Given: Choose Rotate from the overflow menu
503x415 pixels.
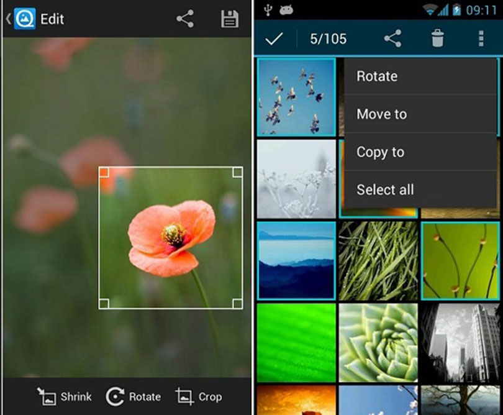Looking at the screenshot, I should (x=420, y=76).
